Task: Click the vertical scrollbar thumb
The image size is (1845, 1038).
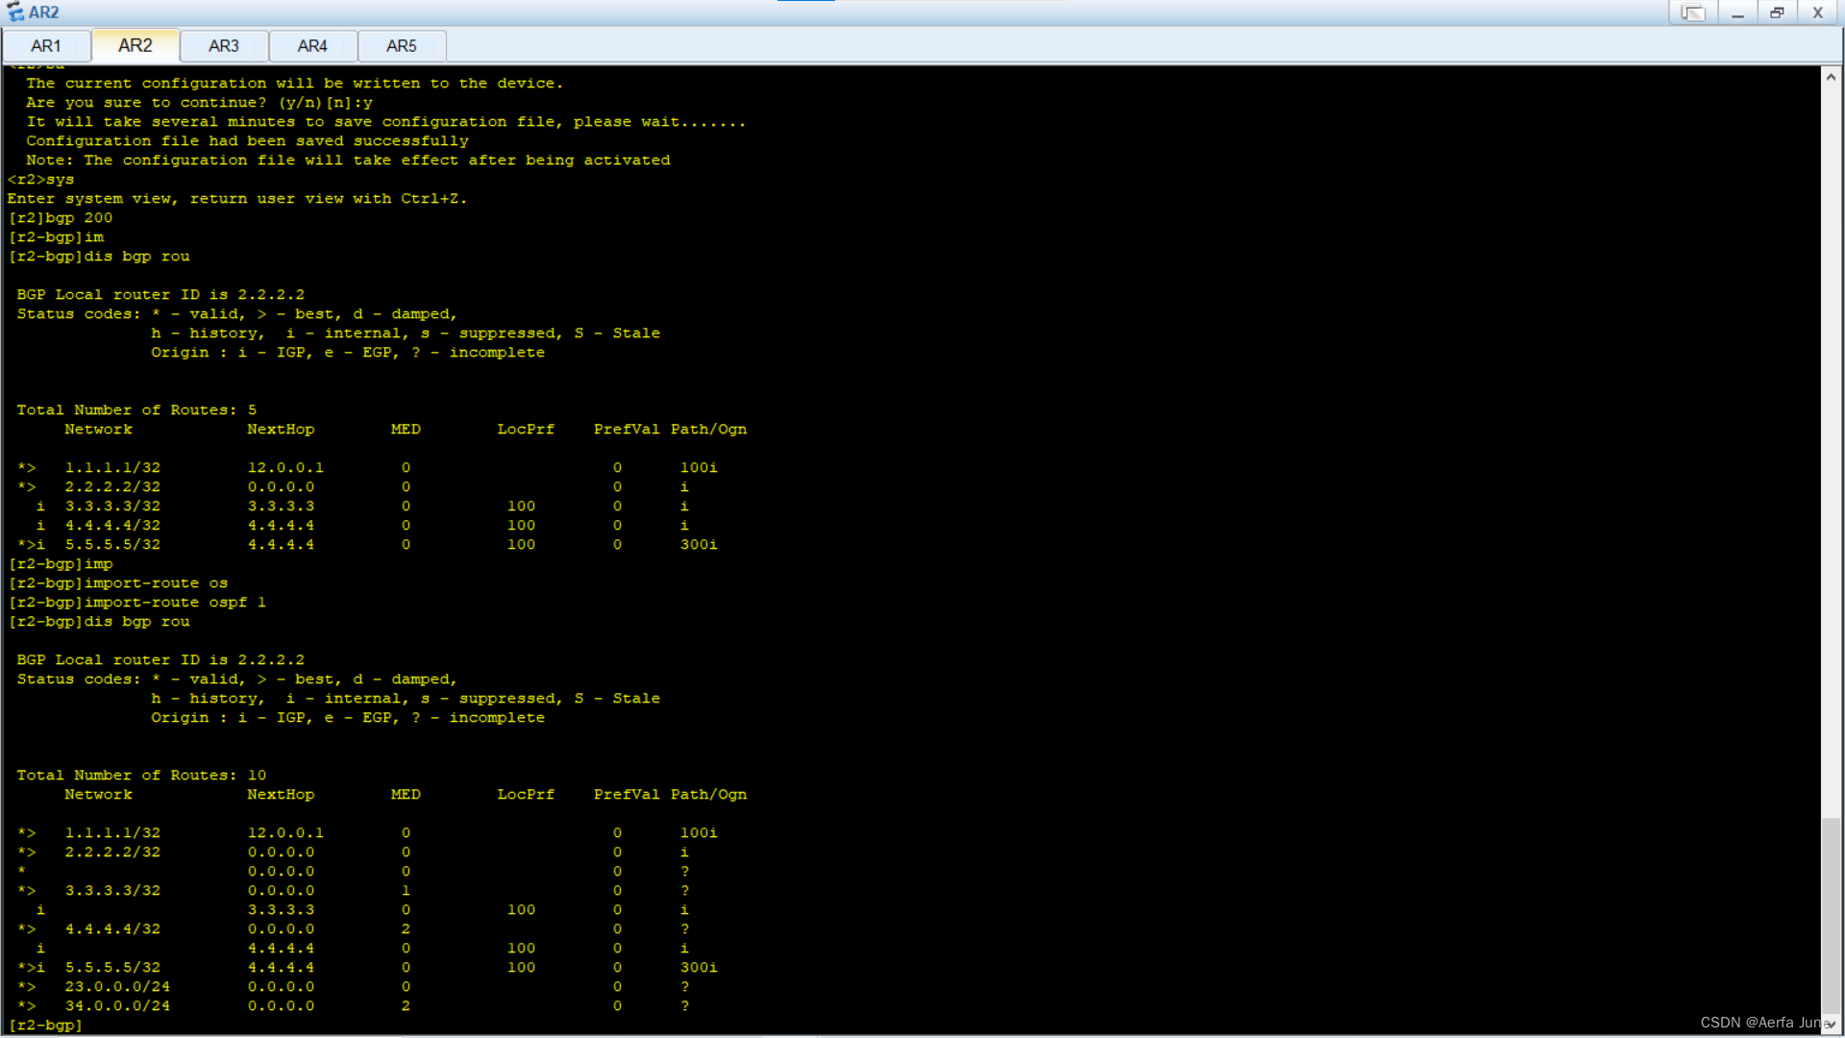Action: pyautogui.click(x=1831, y=915)
